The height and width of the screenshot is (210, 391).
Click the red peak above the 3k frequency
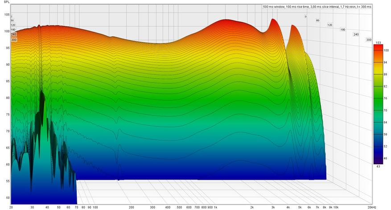(272, 20)
